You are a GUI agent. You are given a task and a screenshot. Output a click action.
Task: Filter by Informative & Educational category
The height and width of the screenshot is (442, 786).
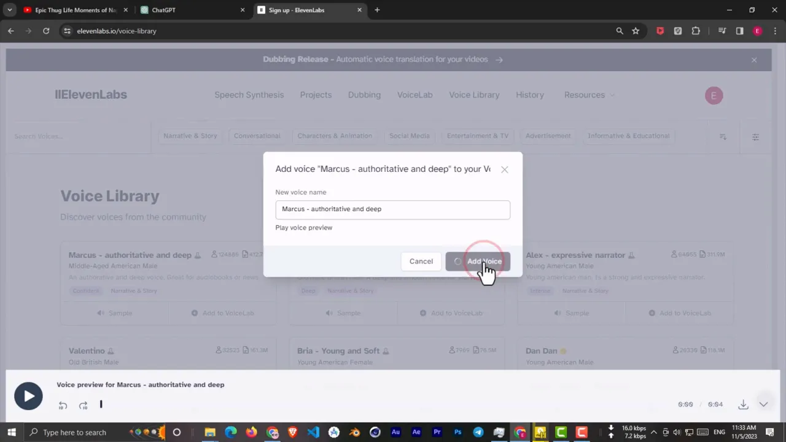pyautogui.click(x=629, y=136)
